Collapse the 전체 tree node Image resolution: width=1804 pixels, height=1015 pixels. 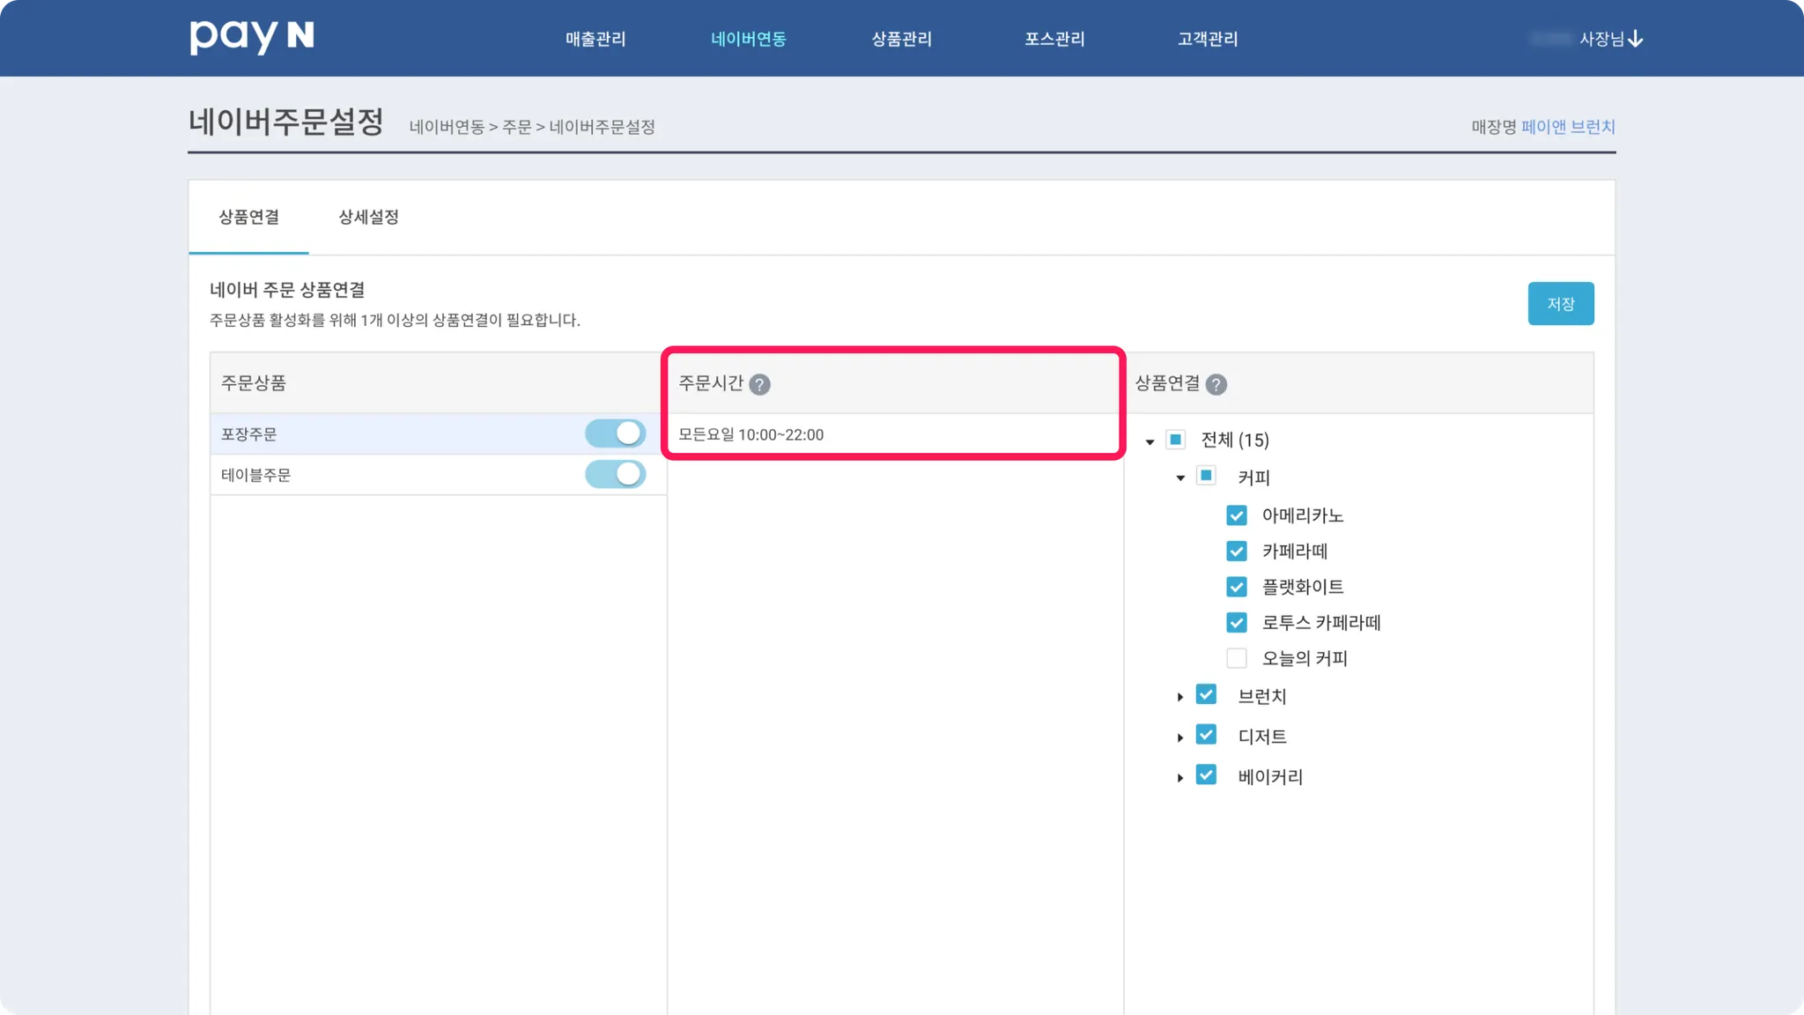click(x=1150, y=441)
